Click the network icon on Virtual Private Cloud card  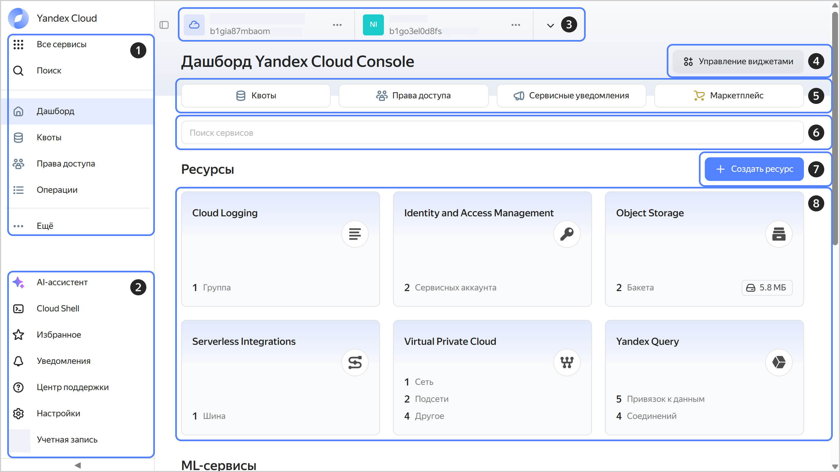coord(567,362)
